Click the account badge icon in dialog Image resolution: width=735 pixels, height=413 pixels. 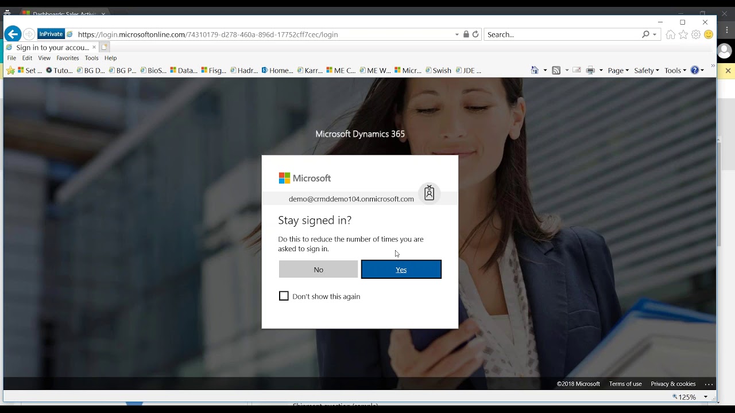pos(429,193)
